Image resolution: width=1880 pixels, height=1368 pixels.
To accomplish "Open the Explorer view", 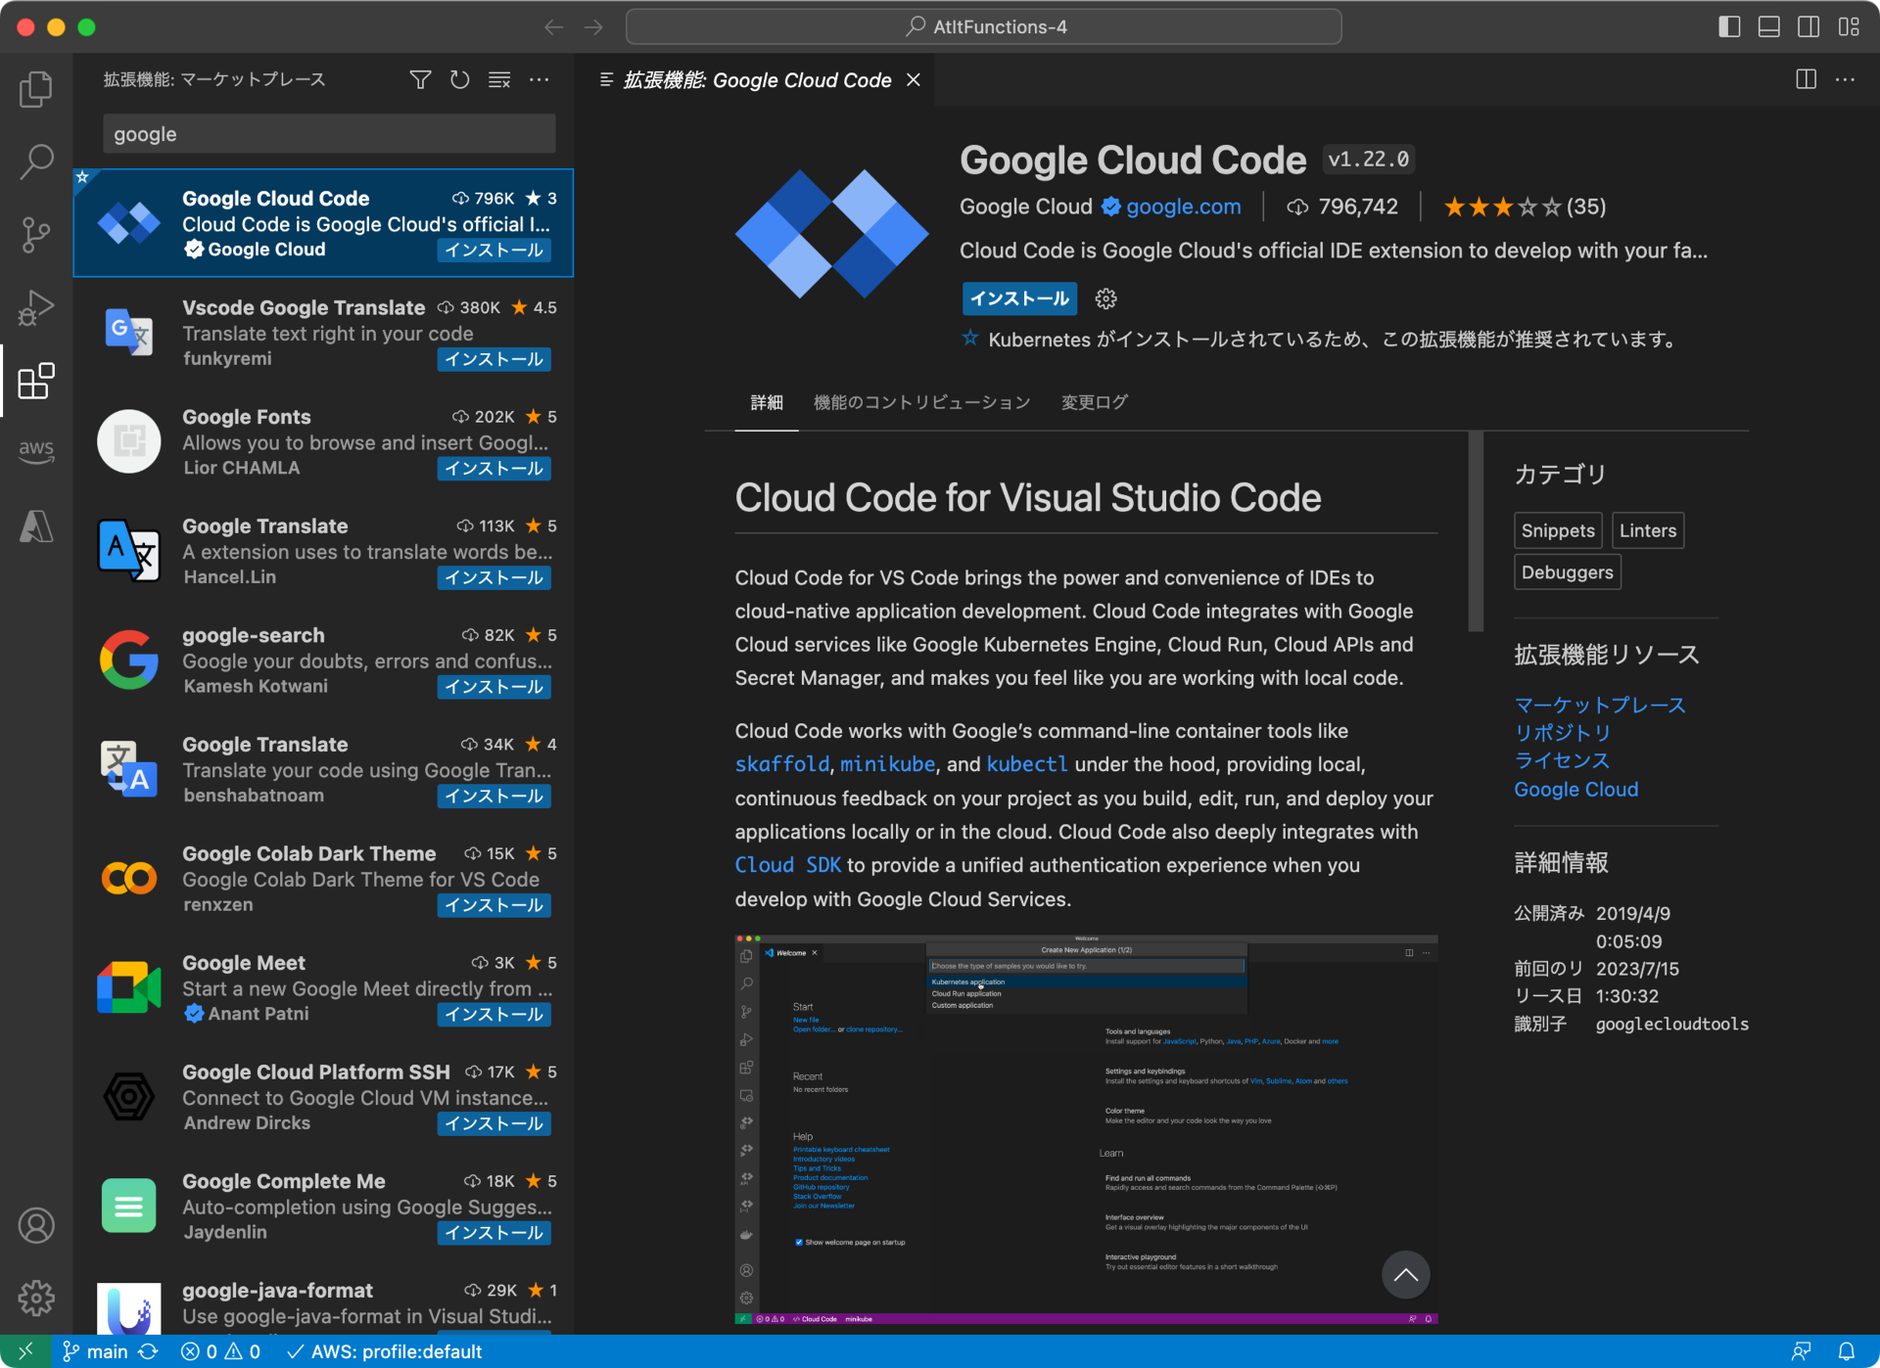I will coord(36,88).
